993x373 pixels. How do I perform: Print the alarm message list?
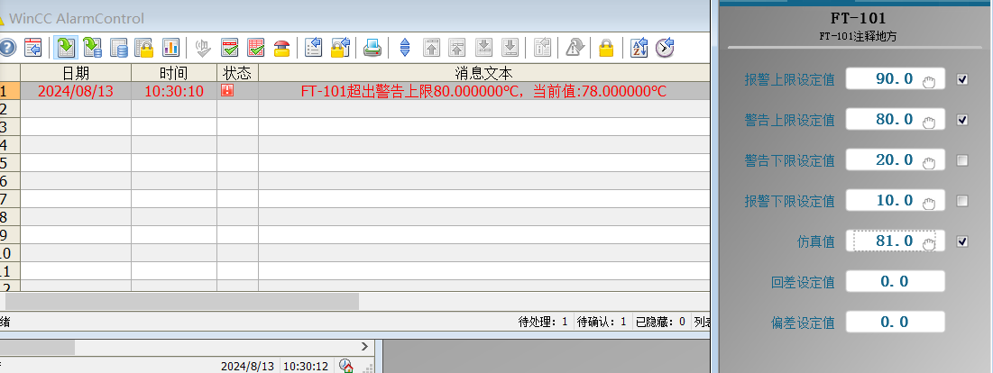(372, 48)
